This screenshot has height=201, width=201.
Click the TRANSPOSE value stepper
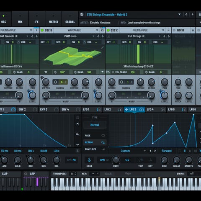[x=75, y=174]
